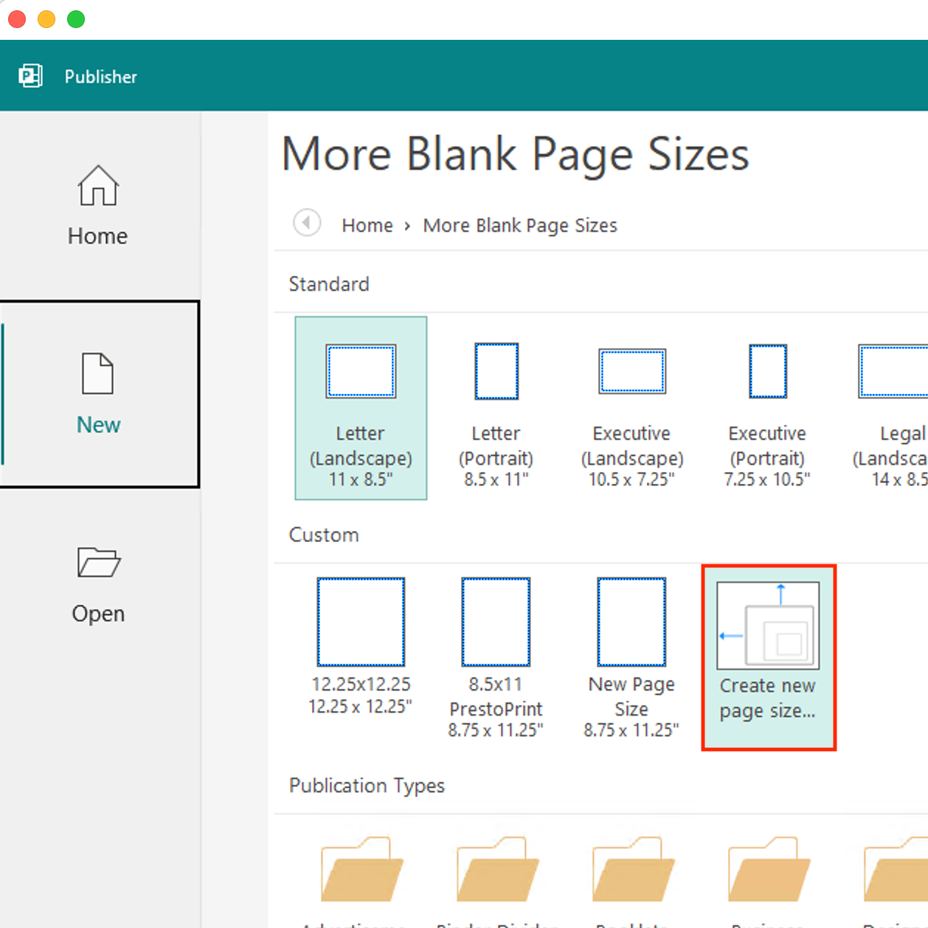The image size is (928, 928).
Task: Click the More Blank Page Sizes breadcrumb
Action: pos(519,225)
